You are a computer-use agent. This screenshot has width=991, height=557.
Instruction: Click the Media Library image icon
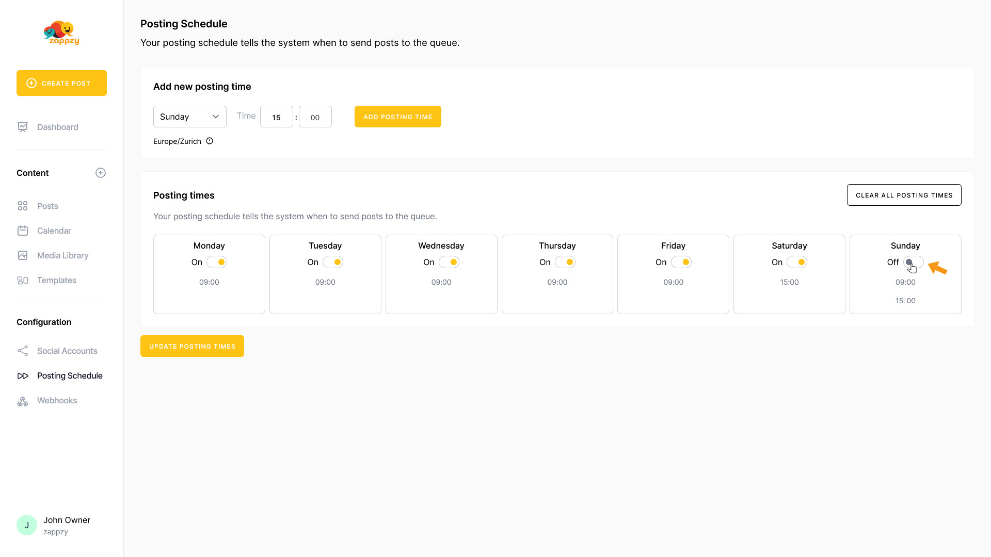[23, 255]
